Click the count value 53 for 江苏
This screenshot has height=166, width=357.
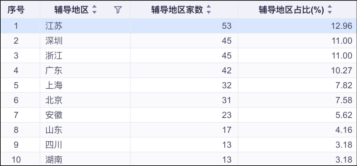coord(227,26)
